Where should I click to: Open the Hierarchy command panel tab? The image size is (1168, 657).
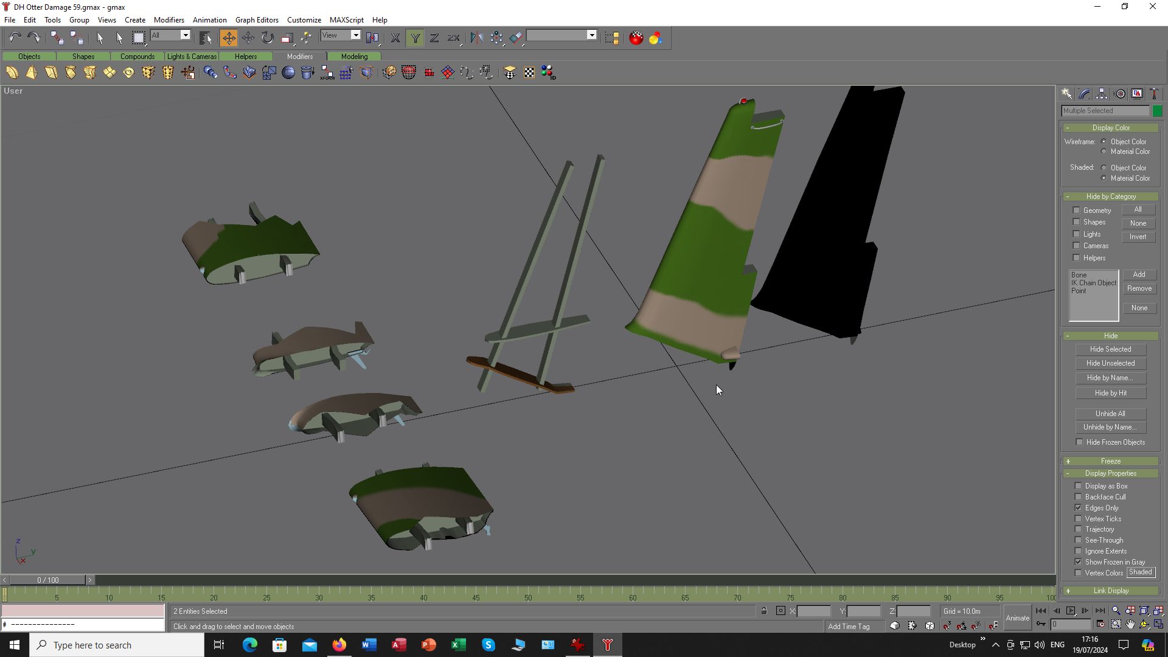1102,94
